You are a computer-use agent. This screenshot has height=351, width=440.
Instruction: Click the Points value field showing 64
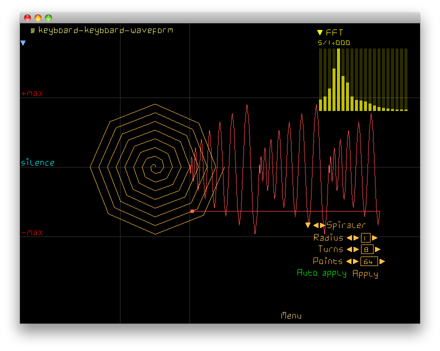coord(368,261)
